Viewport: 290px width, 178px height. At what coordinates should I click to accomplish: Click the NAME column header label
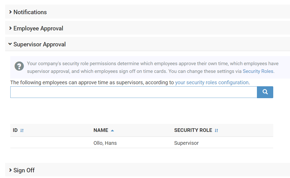(101, 130)
